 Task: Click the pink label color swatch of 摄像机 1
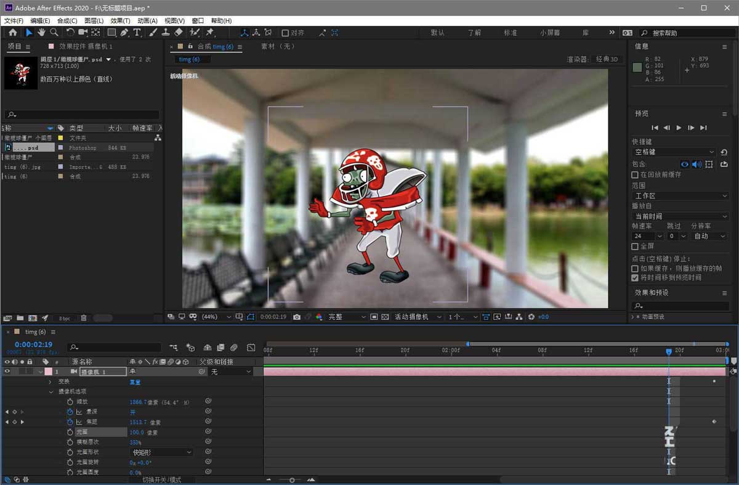(48, 372)
